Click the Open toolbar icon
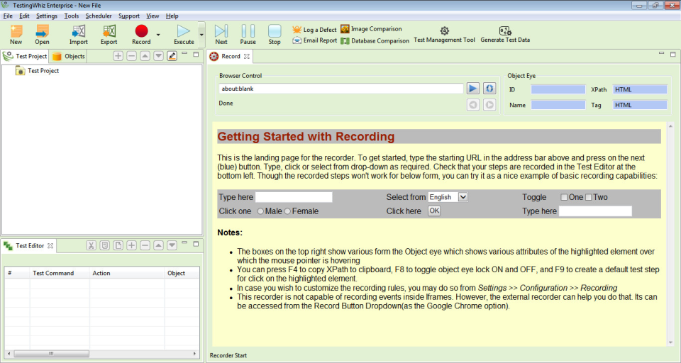Screen dimensions: 681x363 (x=42, y=34)
